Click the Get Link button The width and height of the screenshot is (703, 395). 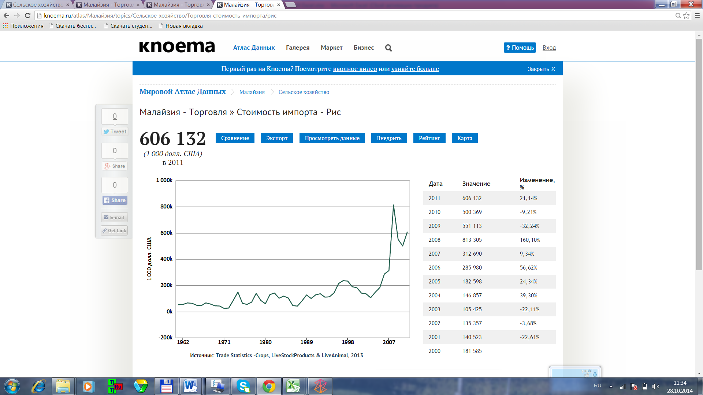[x=114, y=230]
